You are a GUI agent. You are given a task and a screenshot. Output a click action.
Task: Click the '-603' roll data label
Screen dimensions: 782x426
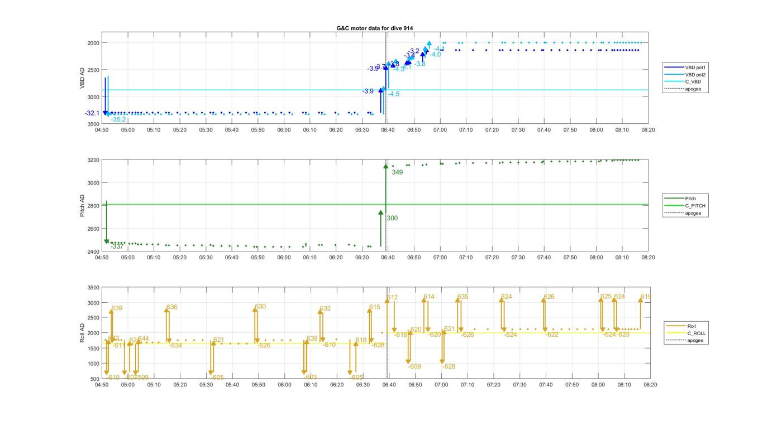point(311,377)
